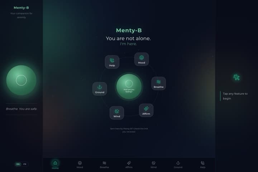Screen dimensions: 258x172
Task: Click the 'I'm here.' subtitle
Action: coord(128,44)
